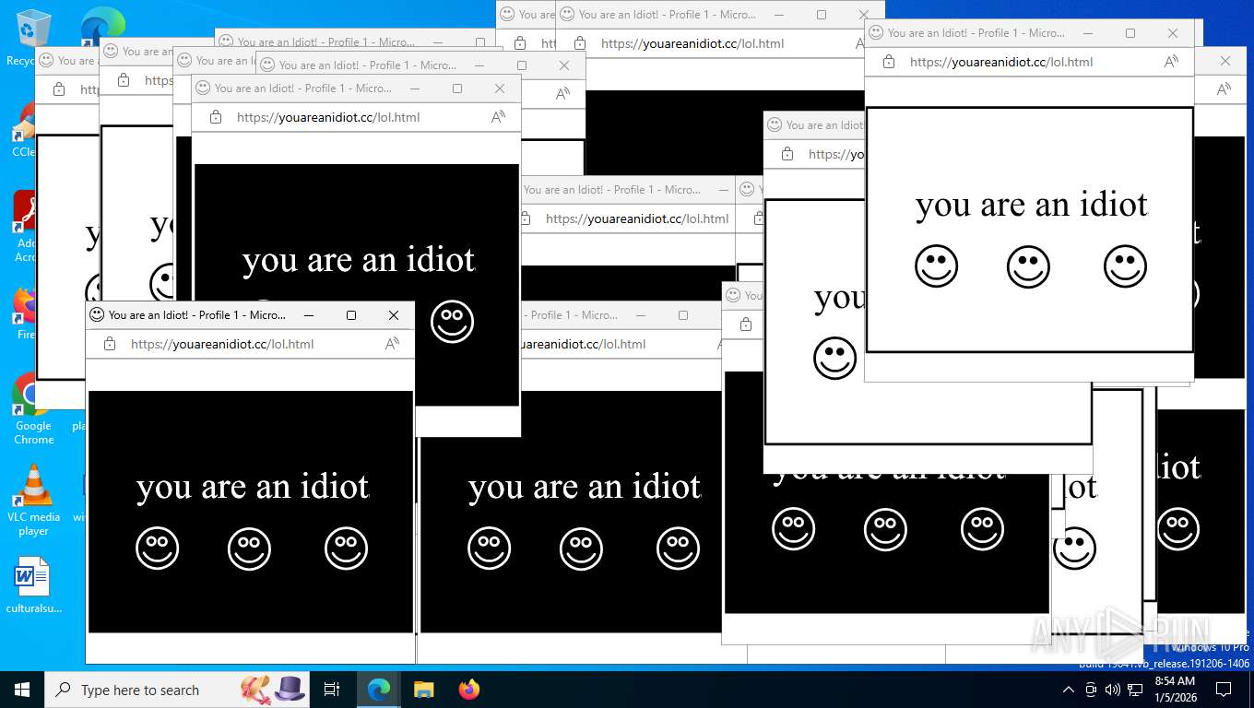The image size is (1254, 708).
Task: Show hidden system tray icons
Action: (1069, 690)
